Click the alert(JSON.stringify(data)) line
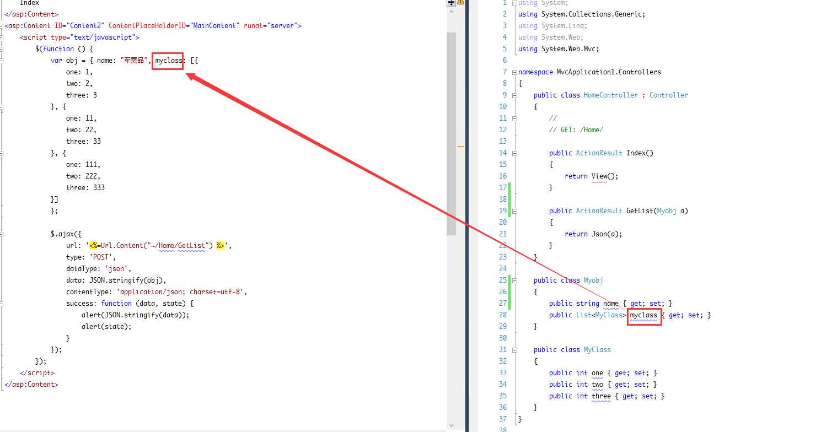Screen dimensions: 821x432 136,315
